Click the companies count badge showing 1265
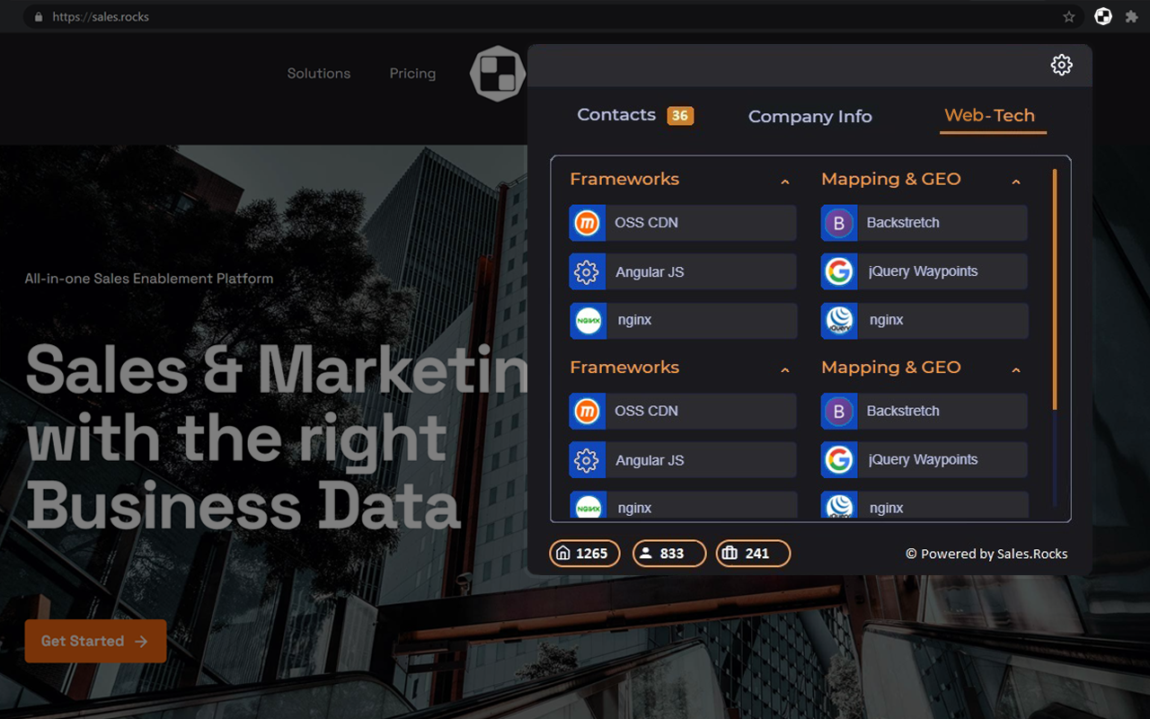 click(581, 554)
